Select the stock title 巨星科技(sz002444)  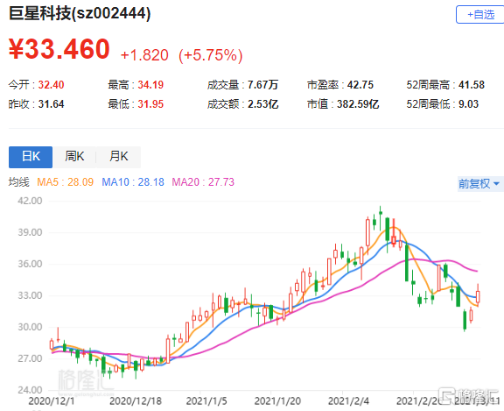(x=80, y=14)
